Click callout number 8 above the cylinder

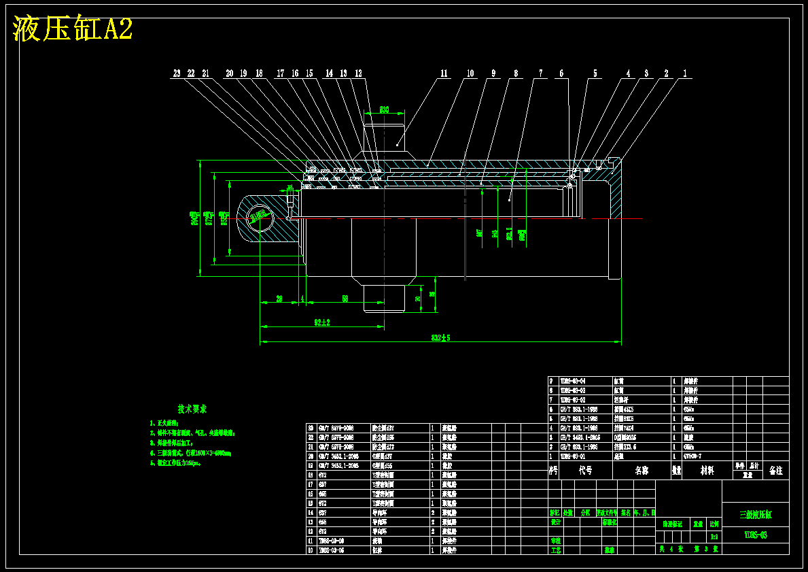(x=516, y=73)
